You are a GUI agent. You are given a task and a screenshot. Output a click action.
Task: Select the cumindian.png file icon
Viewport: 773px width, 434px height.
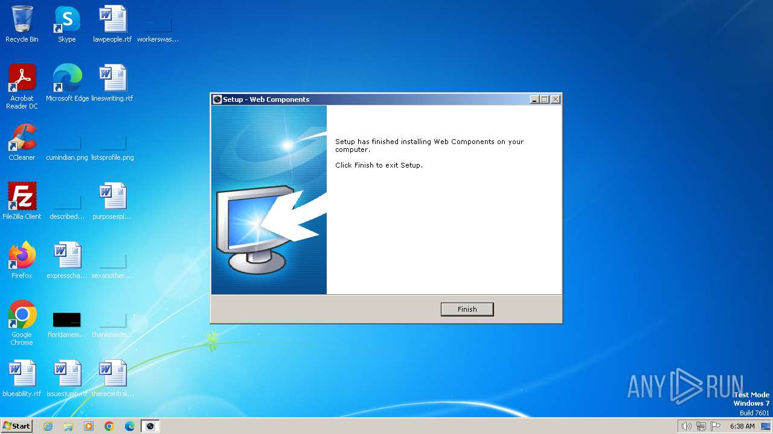67,148
